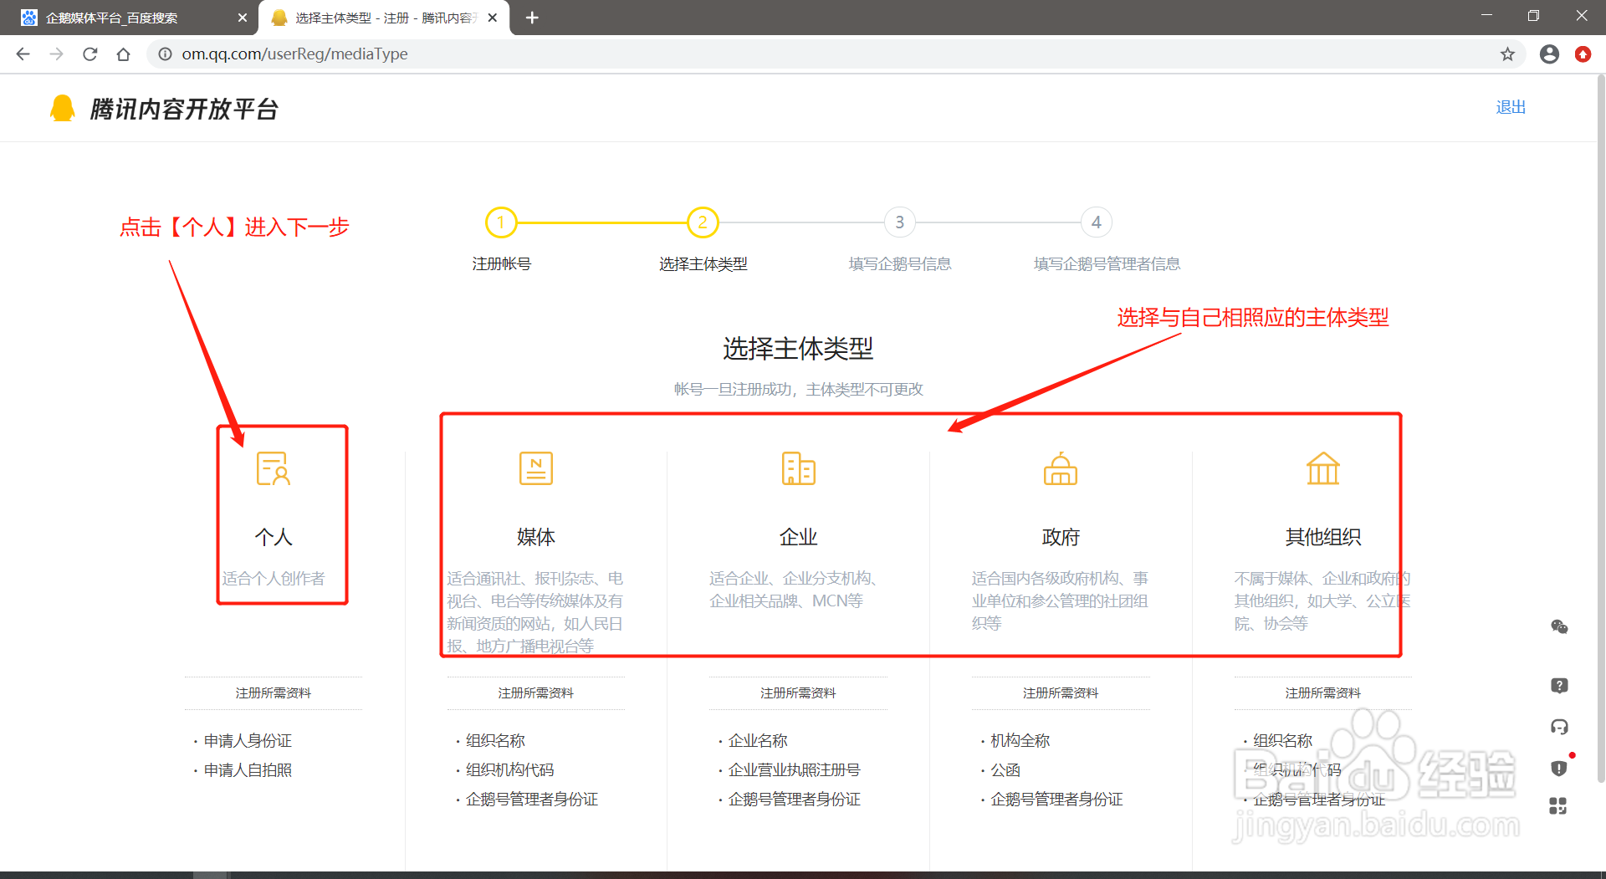This screenshot has height=879, width=1606.
Task: Choose the 企业 enterprise building icon
Action: [x=798, y=468]
